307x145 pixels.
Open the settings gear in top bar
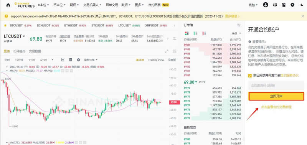click(292, 5)
